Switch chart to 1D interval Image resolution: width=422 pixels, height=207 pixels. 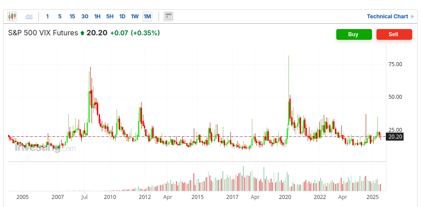pyautogui.click(x=122, y=17)
